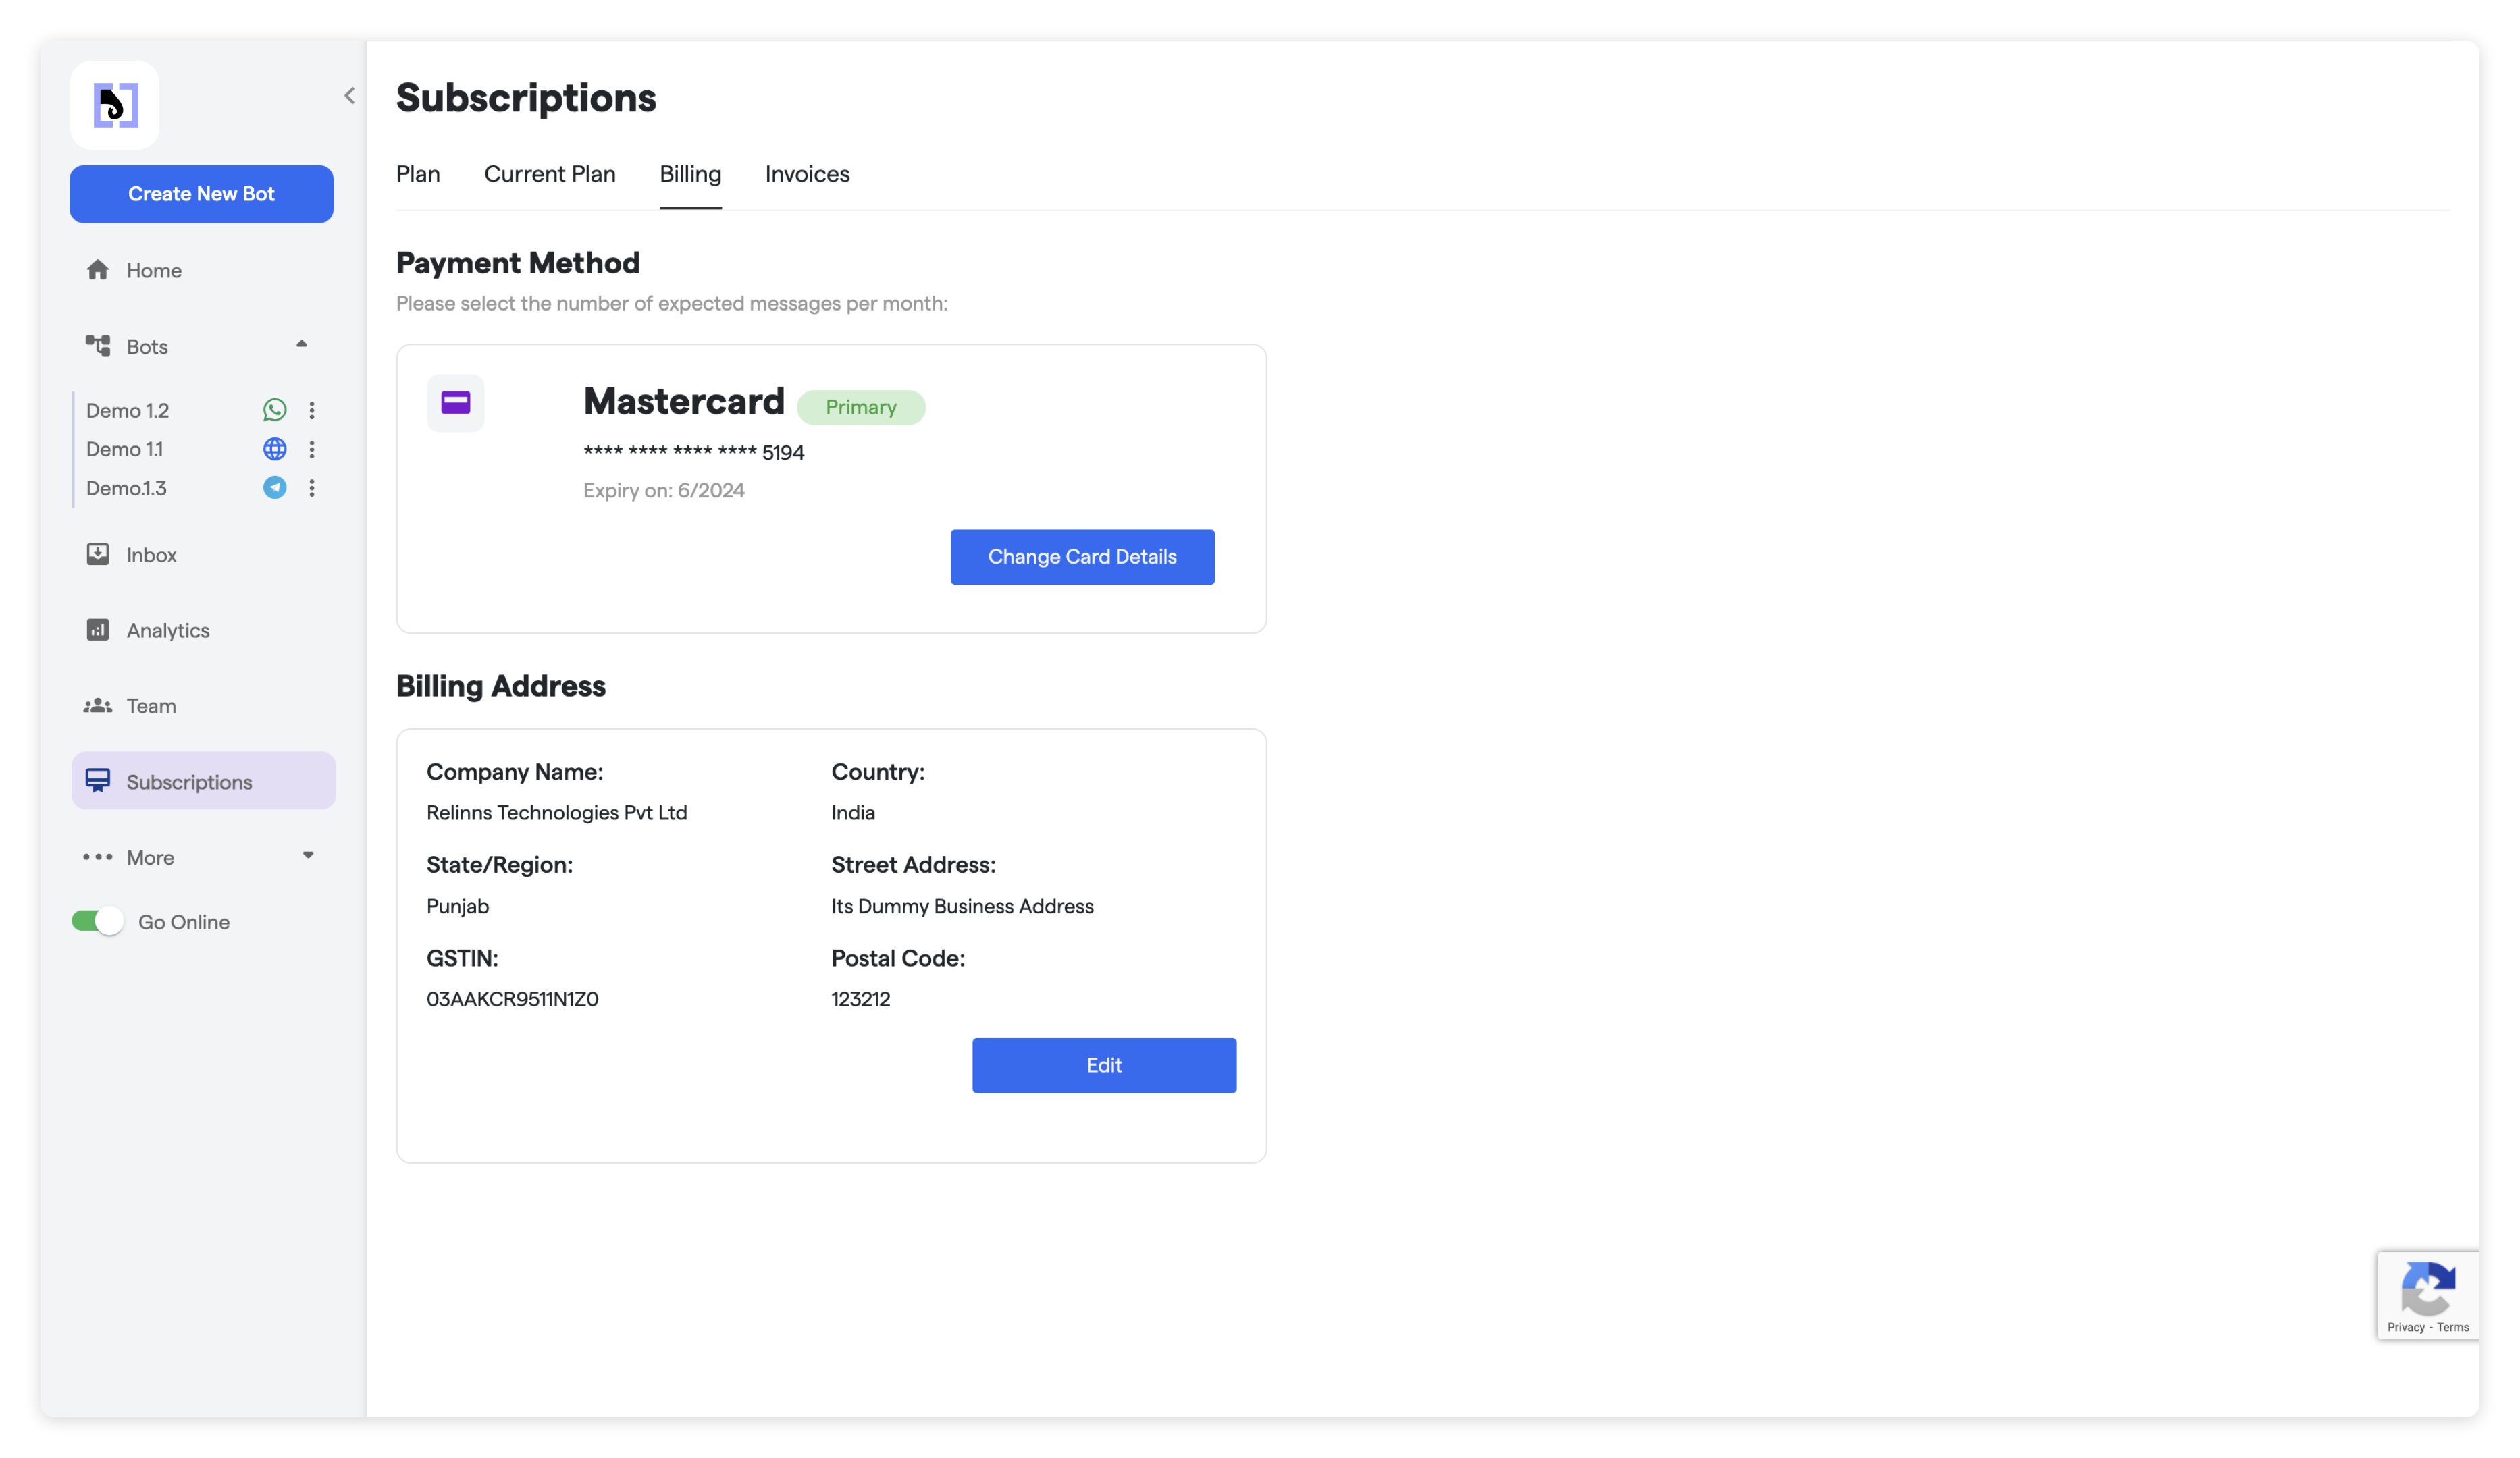The height and width of the screenshot is (1458, 2520).
Task: Open the Inbox from the sidebar
Action: [x=150, y=555]
